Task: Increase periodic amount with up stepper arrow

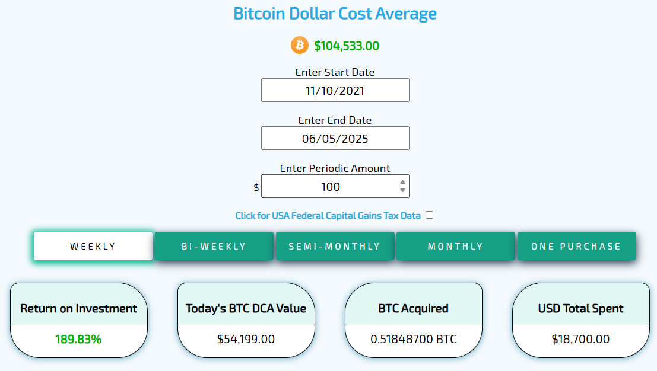Action: pyautogui.click(x=402, y=183)
